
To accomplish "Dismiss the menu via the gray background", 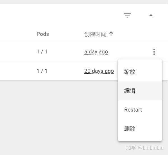I will pyautogui.click(x=58, y=116).
